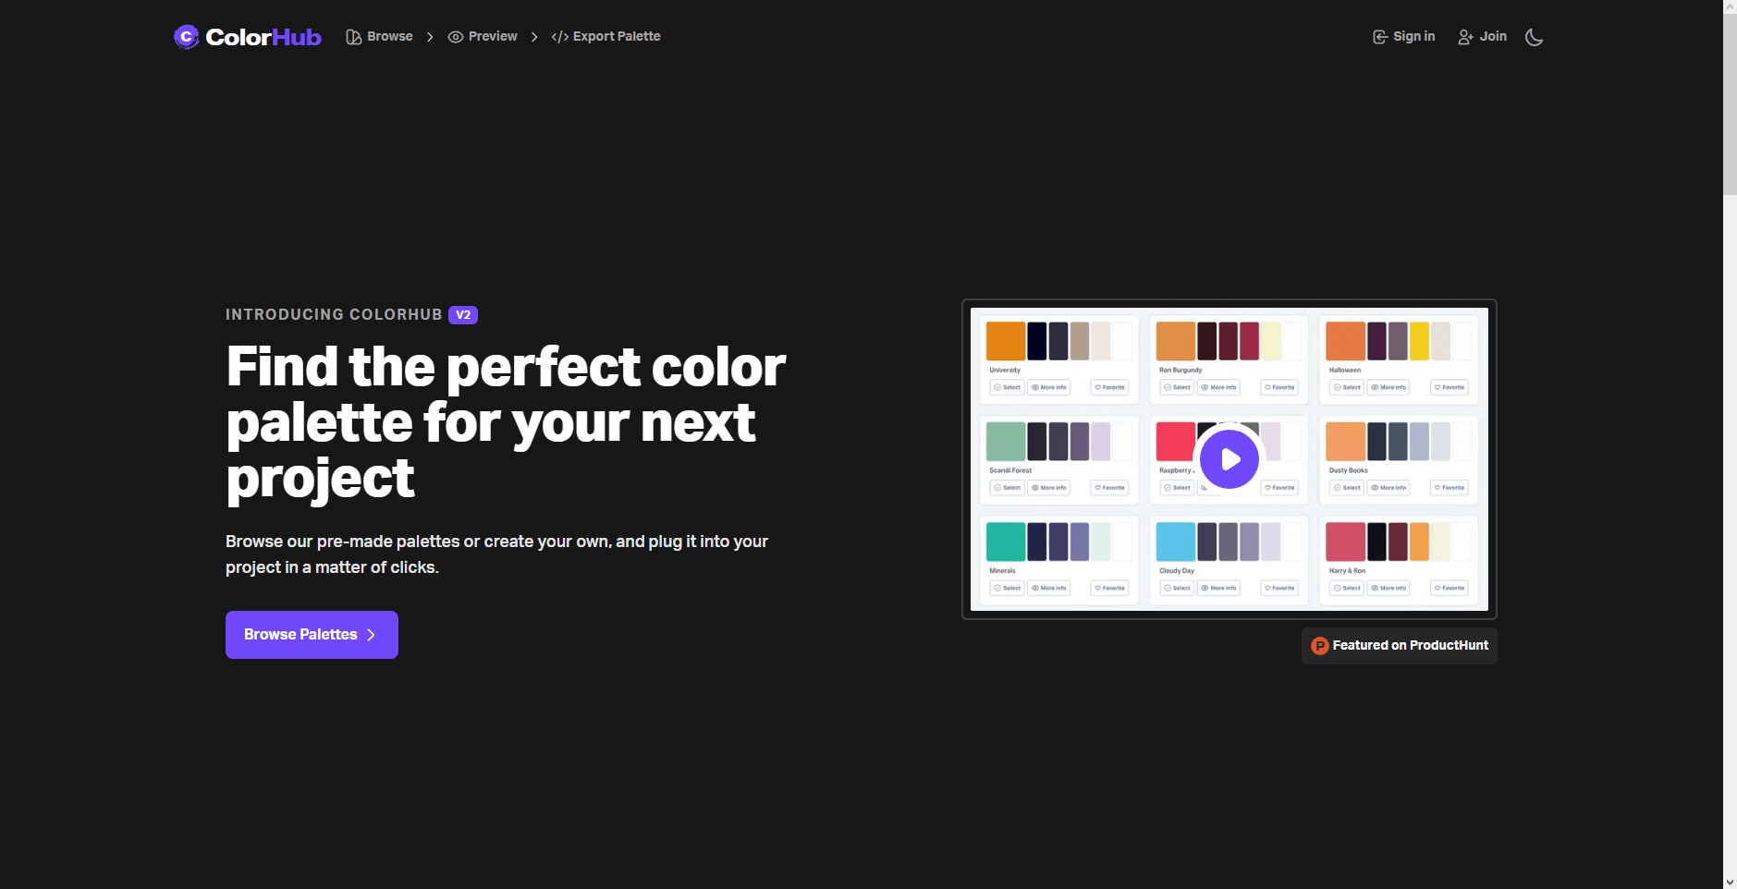The width and height of the screenshot is (1737, 889).
Task: Click the Sign in link
Action: [1403, 37]
